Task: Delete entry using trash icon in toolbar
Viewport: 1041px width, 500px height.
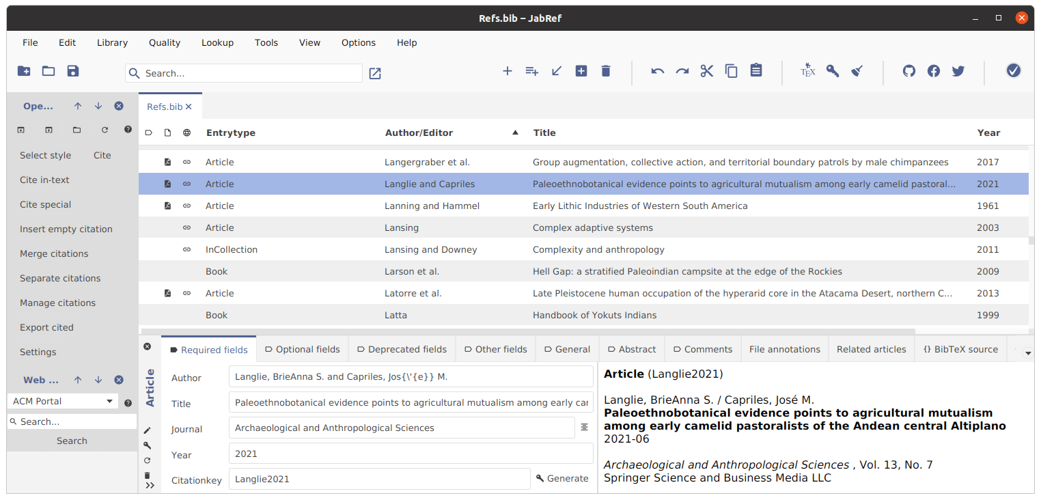Action: point(606,71)
